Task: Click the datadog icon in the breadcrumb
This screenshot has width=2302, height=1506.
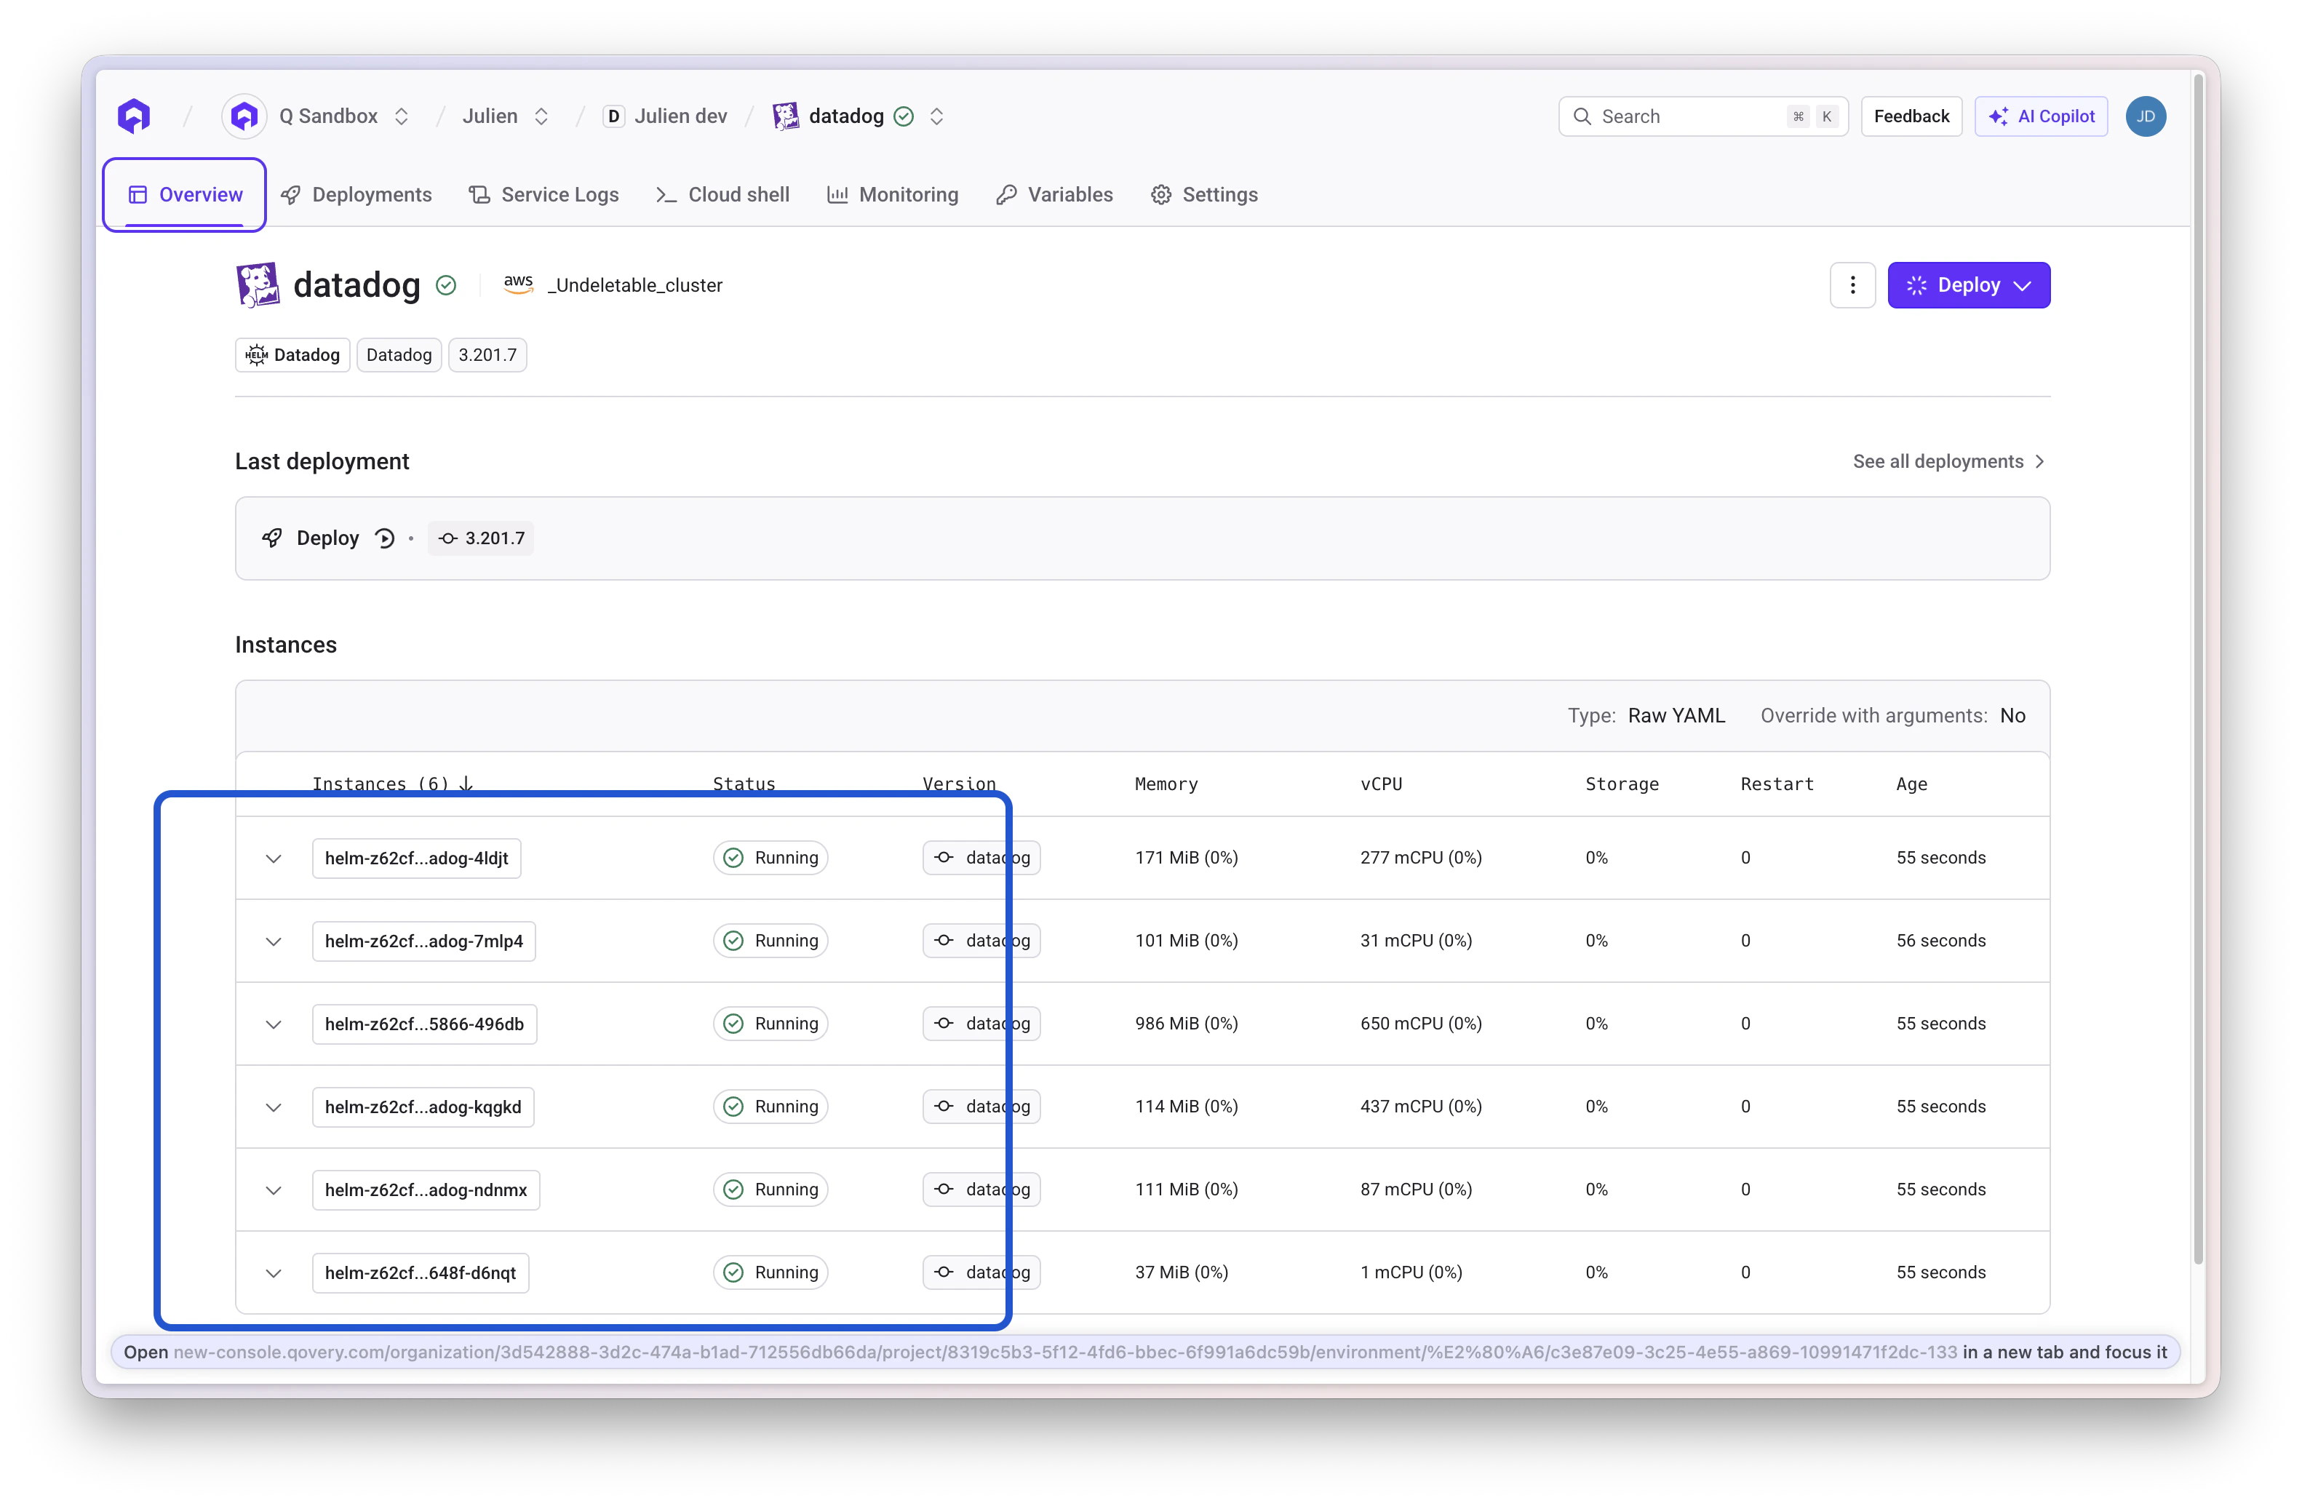Action: coord(785,116)
